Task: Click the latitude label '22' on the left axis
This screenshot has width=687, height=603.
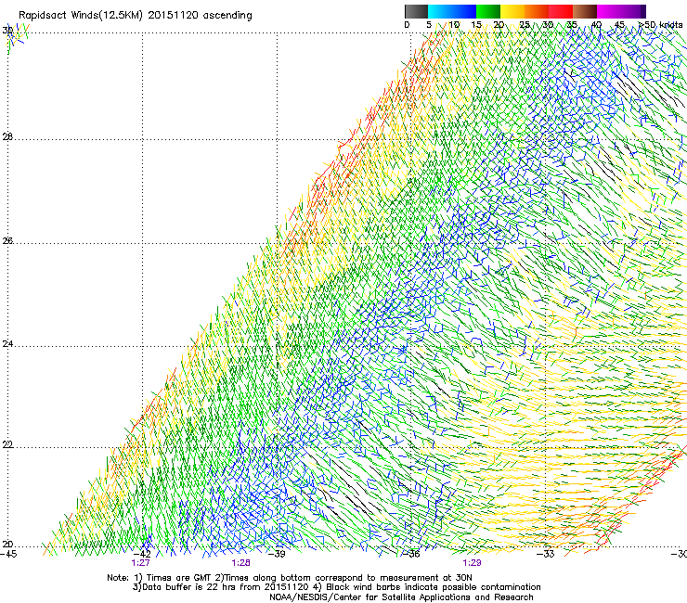Action: (7, 445)
